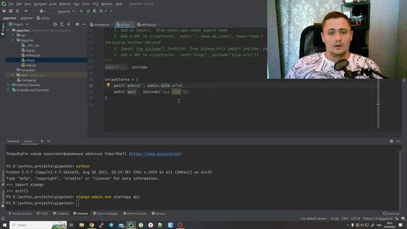Select settings.py in project tree
Image resolution: width=407 pixels, height=229 pixels.
(x=32, y=55)
